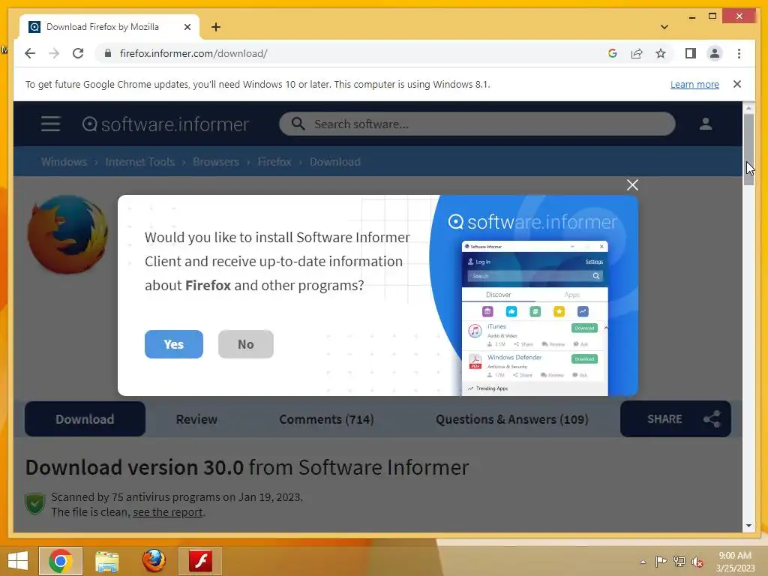The image size is (768, 576).
Task: Click the SHARE button
Action: (676, 419)
